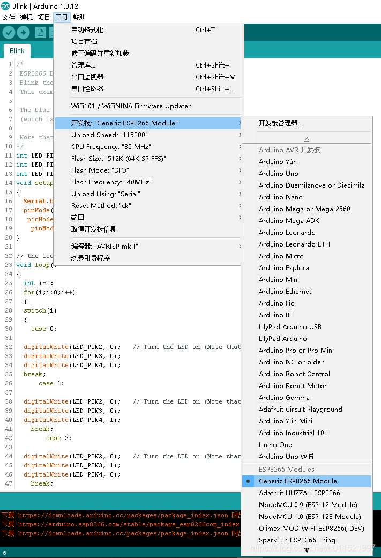Click scroll-down arrow at boards list bottom

pyautogui.click(x=307, y=550)
